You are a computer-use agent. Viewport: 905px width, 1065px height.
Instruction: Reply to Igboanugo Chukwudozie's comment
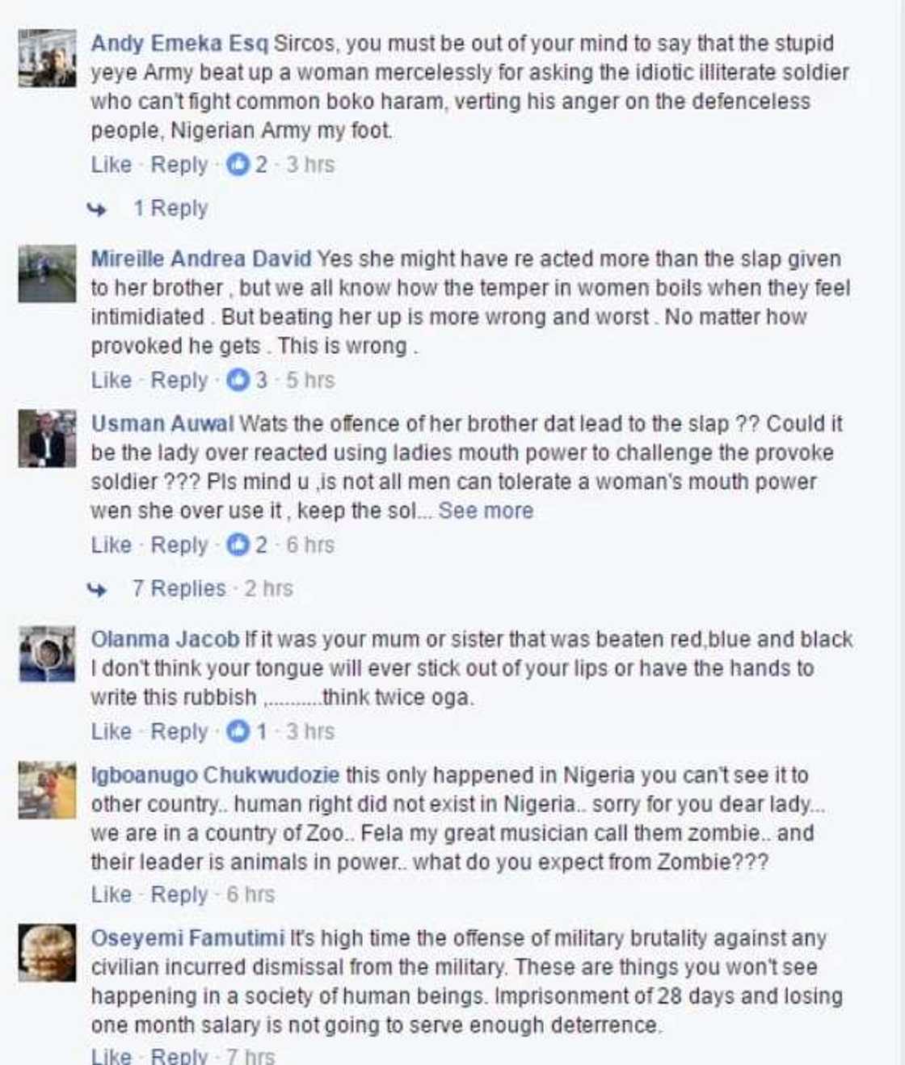(x=179, y=895)
